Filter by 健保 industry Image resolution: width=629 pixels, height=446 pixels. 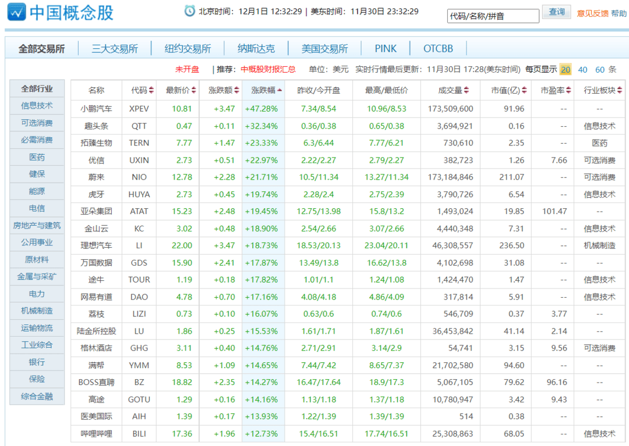[x=37, y=174]
